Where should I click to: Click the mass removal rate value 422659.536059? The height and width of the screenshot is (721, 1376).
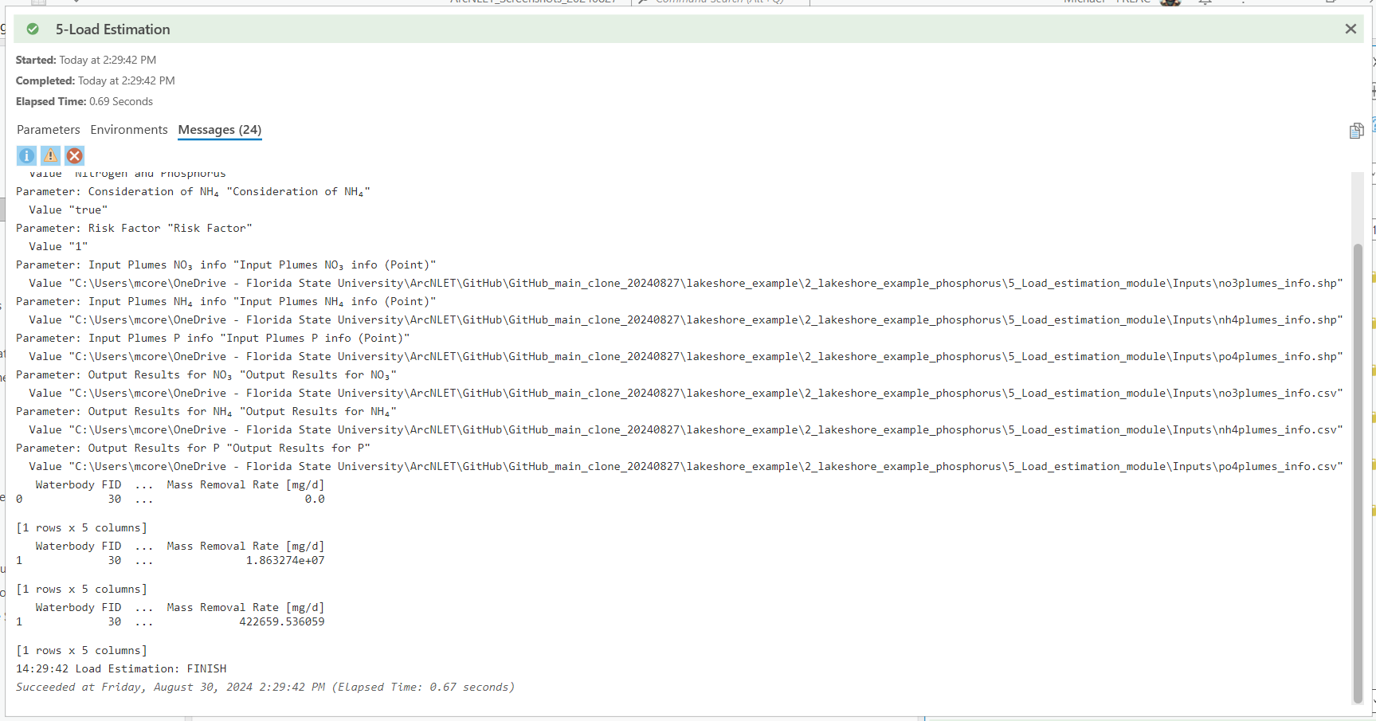[282, 621]
